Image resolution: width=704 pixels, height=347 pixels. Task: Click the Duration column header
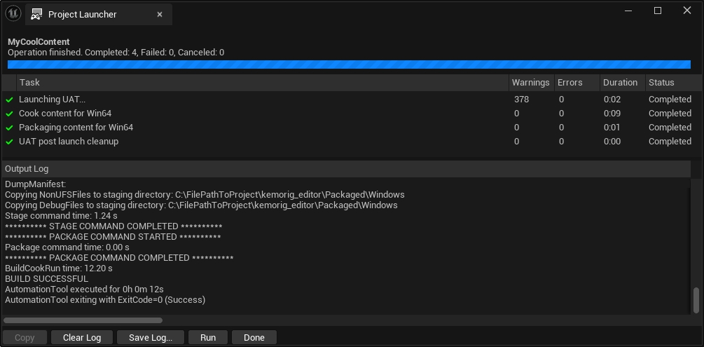pyautogui.click(x=620, y=83)
